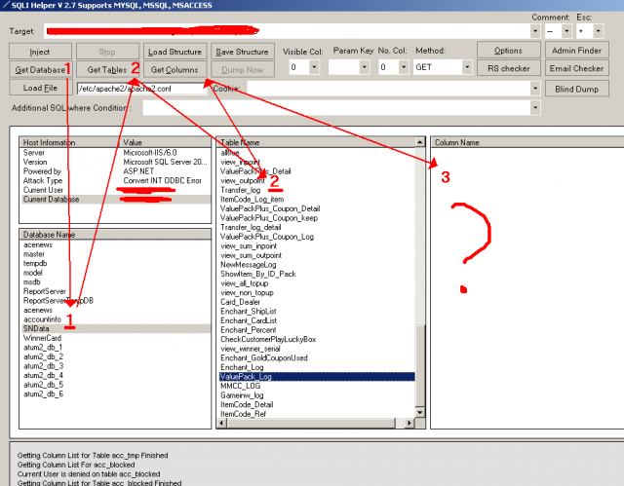Open the RS checker tool
The height and width of the screenshot is (486, 624).
[508, 68]
